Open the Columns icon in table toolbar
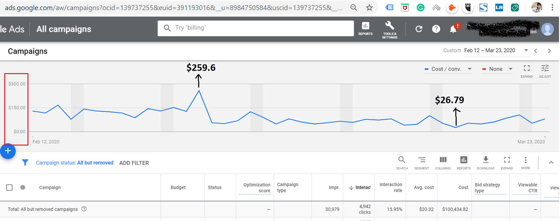This screenshot has height=221, width=560. tap(443, 162)
